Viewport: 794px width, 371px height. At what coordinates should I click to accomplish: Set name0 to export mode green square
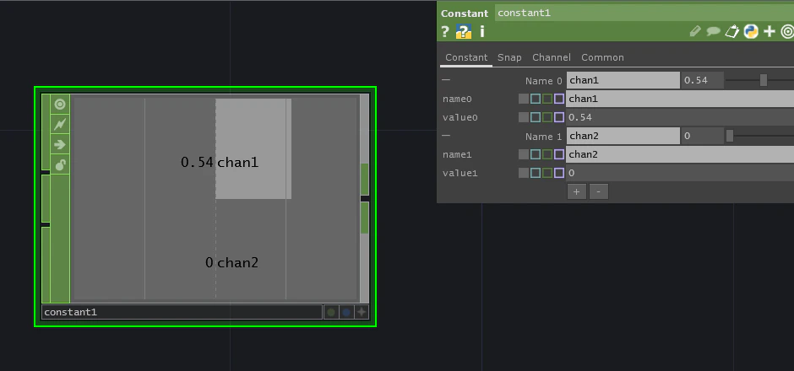coord(547,99)
